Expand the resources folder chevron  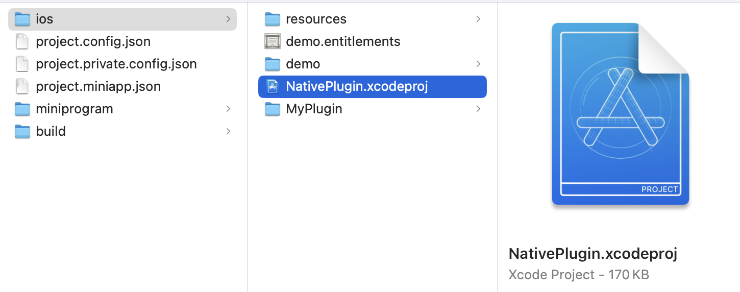click(478, 19)
